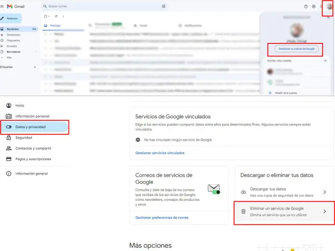Click the search options filter icon

pos(164,6)
